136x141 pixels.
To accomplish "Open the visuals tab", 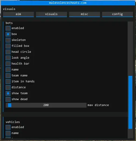I will tap(52, 14).
